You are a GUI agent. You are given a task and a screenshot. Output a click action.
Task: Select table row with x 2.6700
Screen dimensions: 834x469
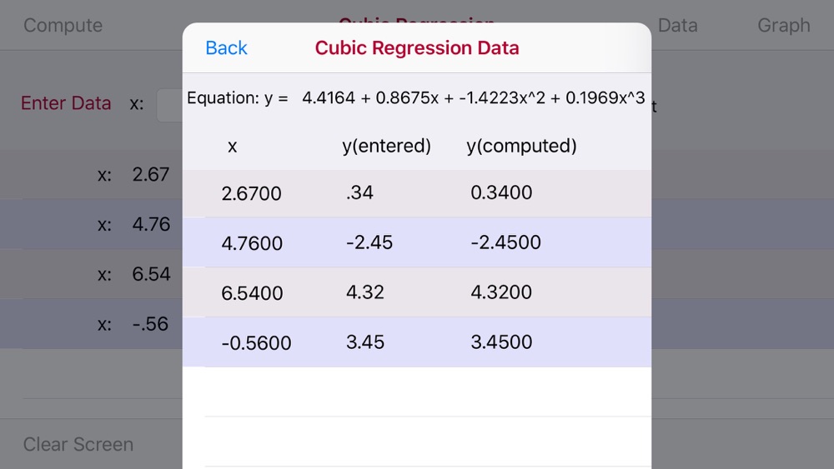point(417,193)
